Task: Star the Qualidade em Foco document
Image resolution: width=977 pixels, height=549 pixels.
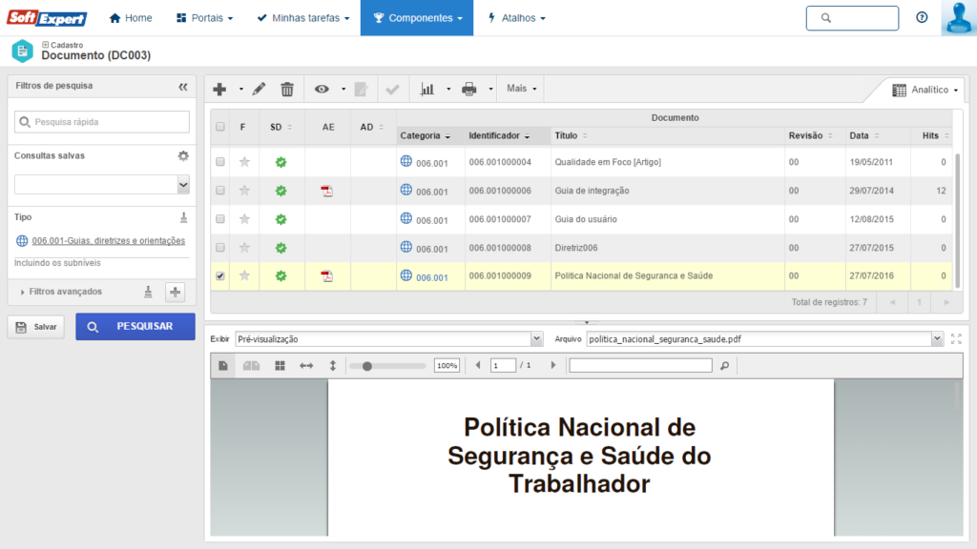Action: [244, 162]
